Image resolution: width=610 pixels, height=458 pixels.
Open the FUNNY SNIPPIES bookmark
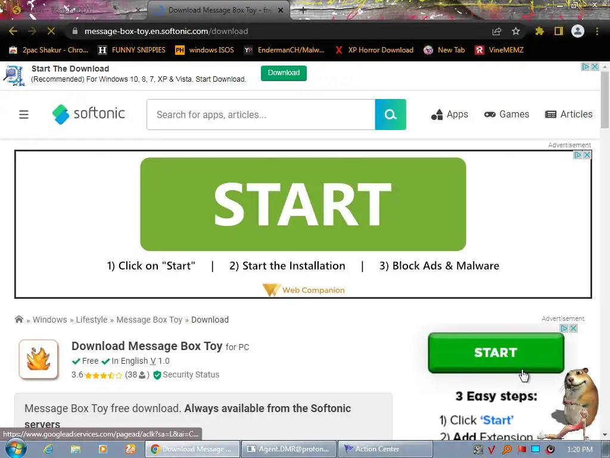[x=132, y=50]
